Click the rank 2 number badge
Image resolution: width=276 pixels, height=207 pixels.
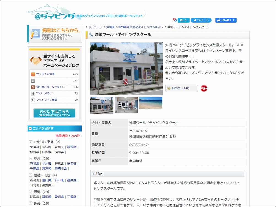click(33, 81)
